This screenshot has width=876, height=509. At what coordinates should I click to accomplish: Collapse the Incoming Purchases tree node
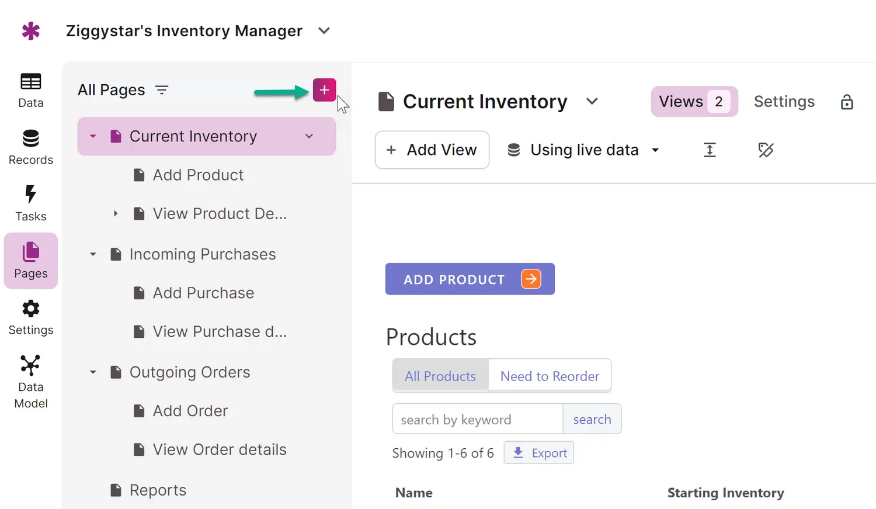[x=93, y=254]
